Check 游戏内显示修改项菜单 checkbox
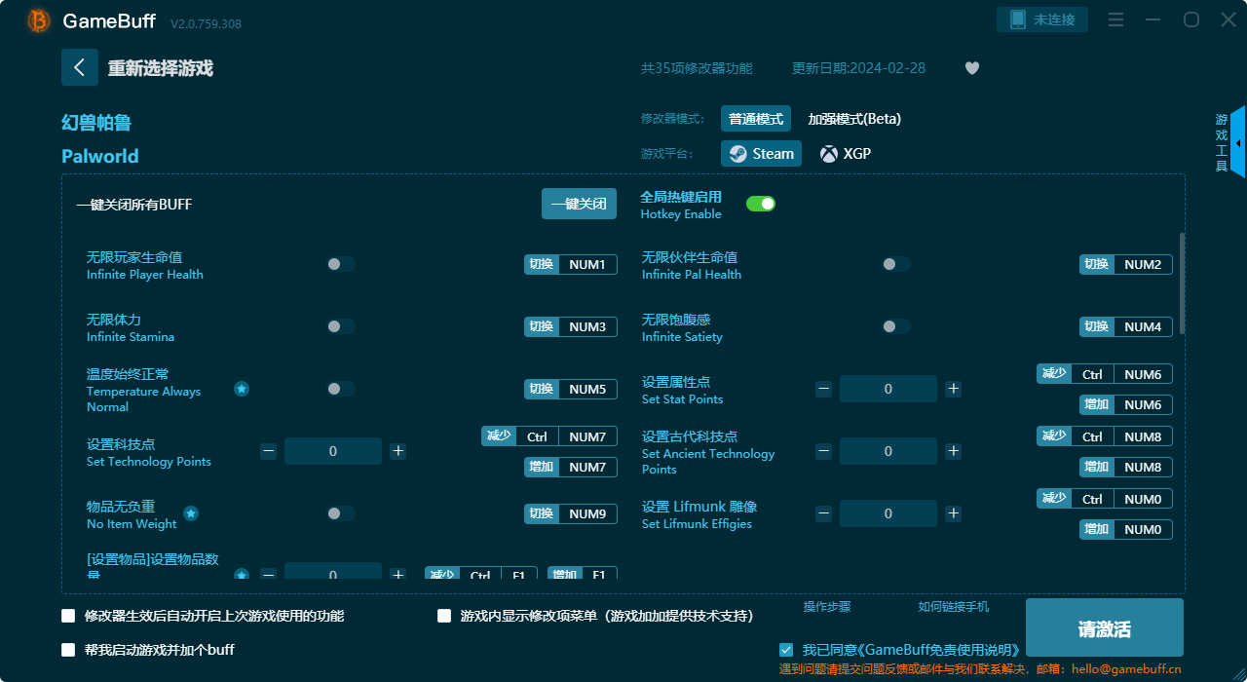 click(444, 616)
